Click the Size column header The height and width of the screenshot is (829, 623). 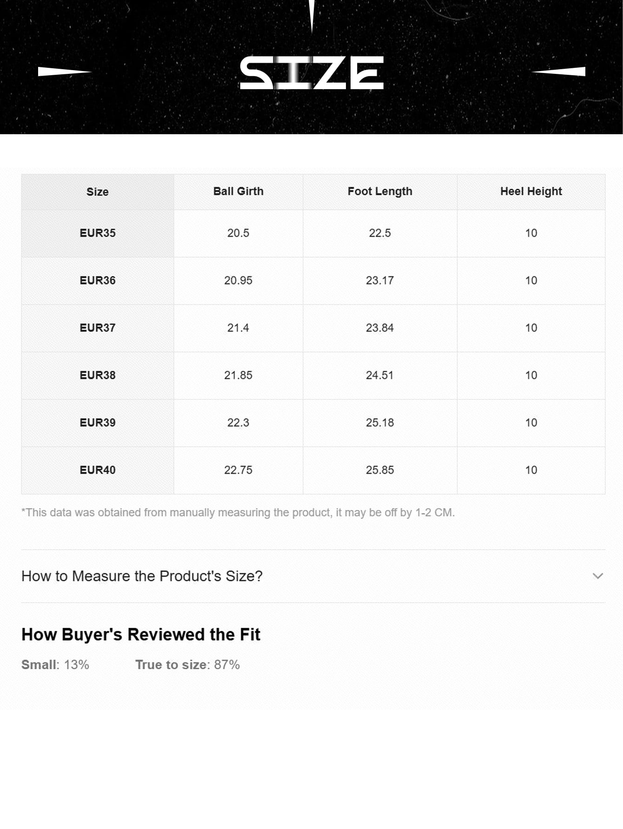(97, 192)
